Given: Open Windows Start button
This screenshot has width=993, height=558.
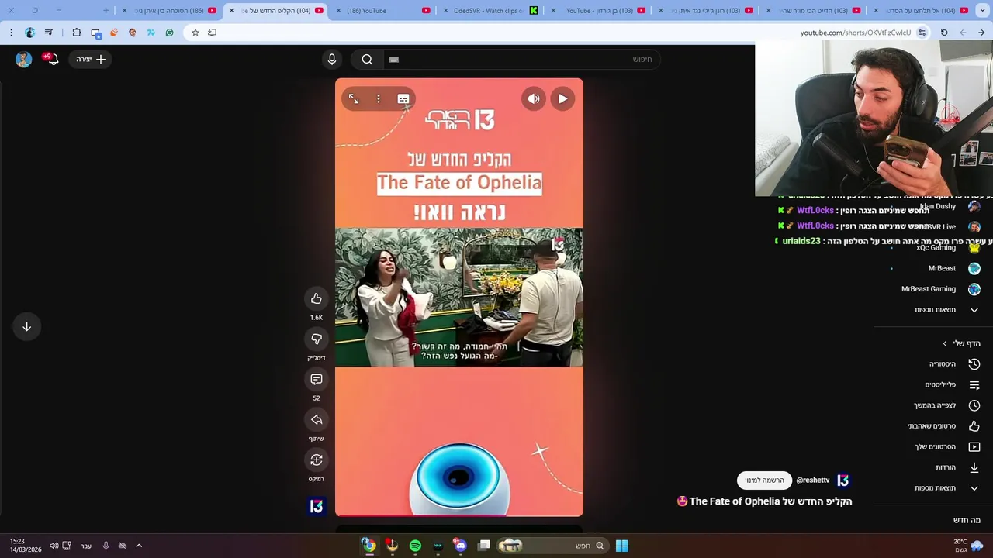Looking at the screenshot, I should (x=621, y=546).
